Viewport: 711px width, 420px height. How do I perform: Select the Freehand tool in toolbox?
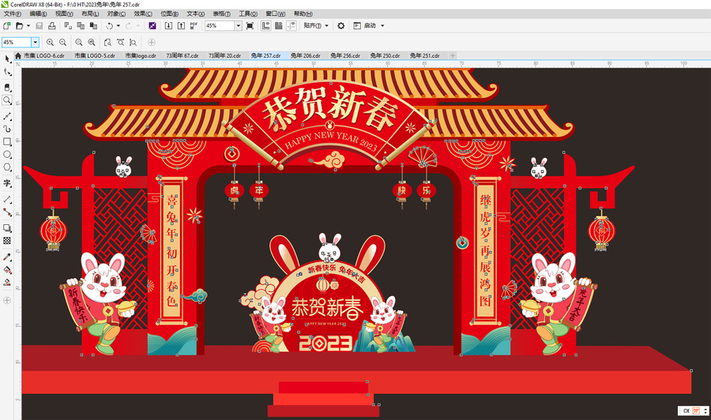(x=7, y=116)
